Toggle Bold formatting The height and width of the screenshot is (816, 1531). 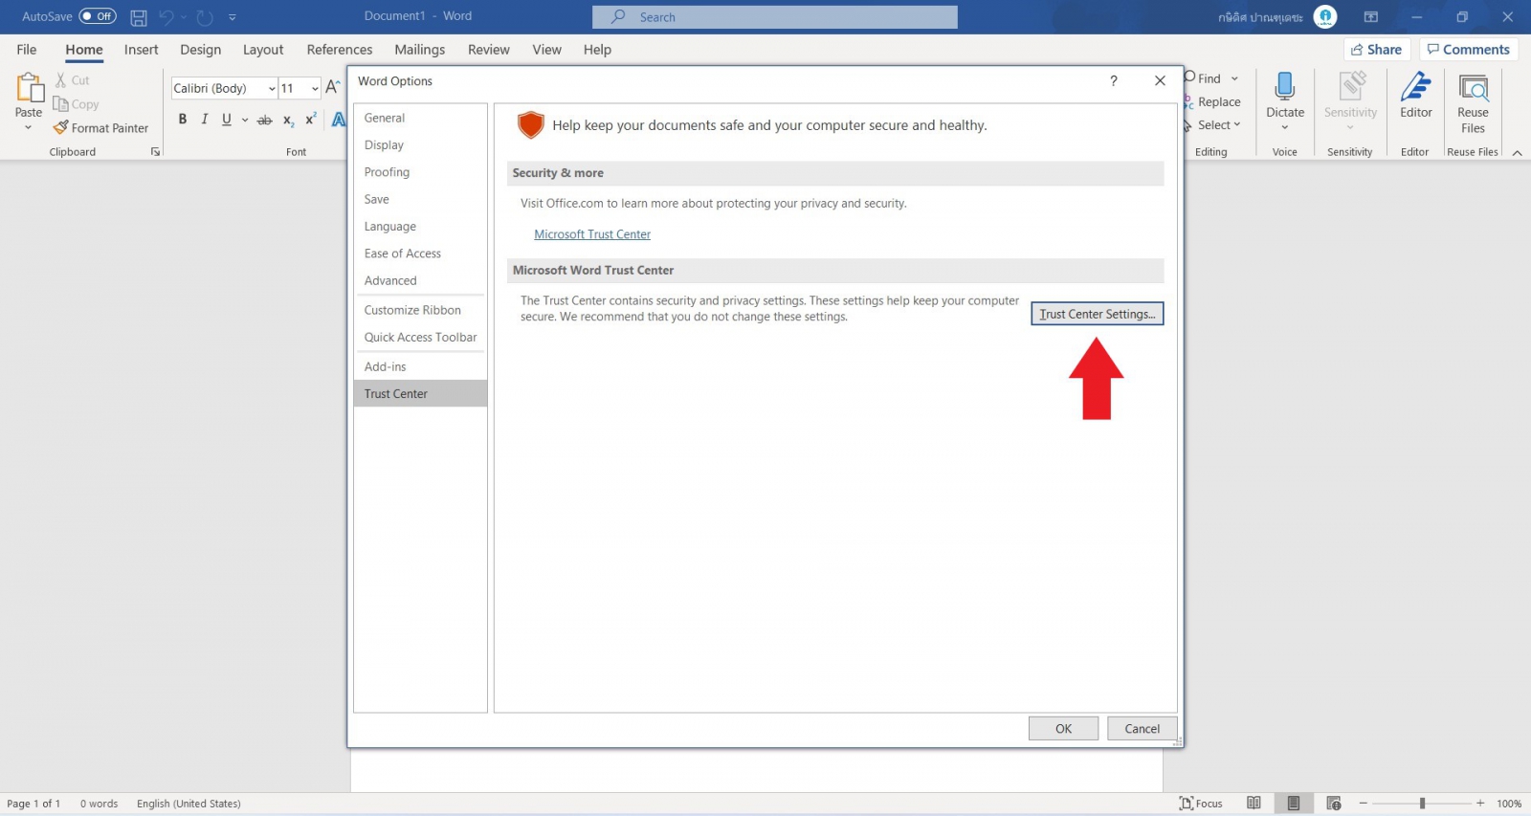click(x=183, y=120)
